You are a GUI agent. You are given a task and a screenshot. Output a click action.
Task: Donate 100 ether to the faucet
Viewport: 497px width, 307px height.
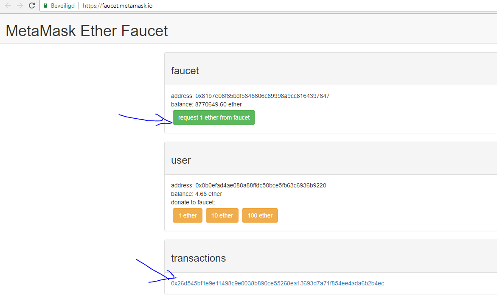260,215
